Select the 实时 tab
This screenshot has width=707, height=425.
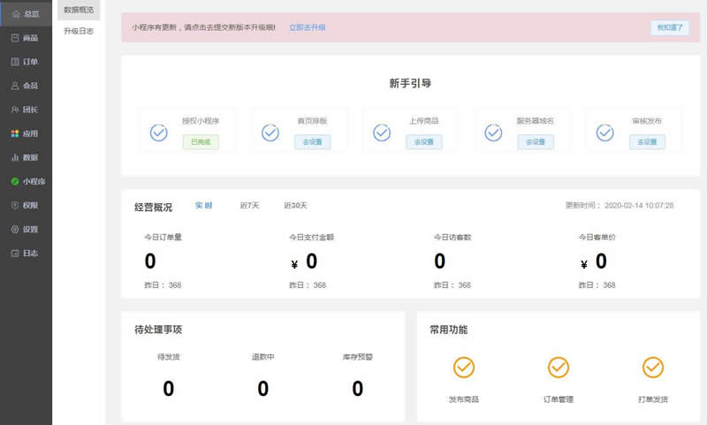tap(203, 206)
